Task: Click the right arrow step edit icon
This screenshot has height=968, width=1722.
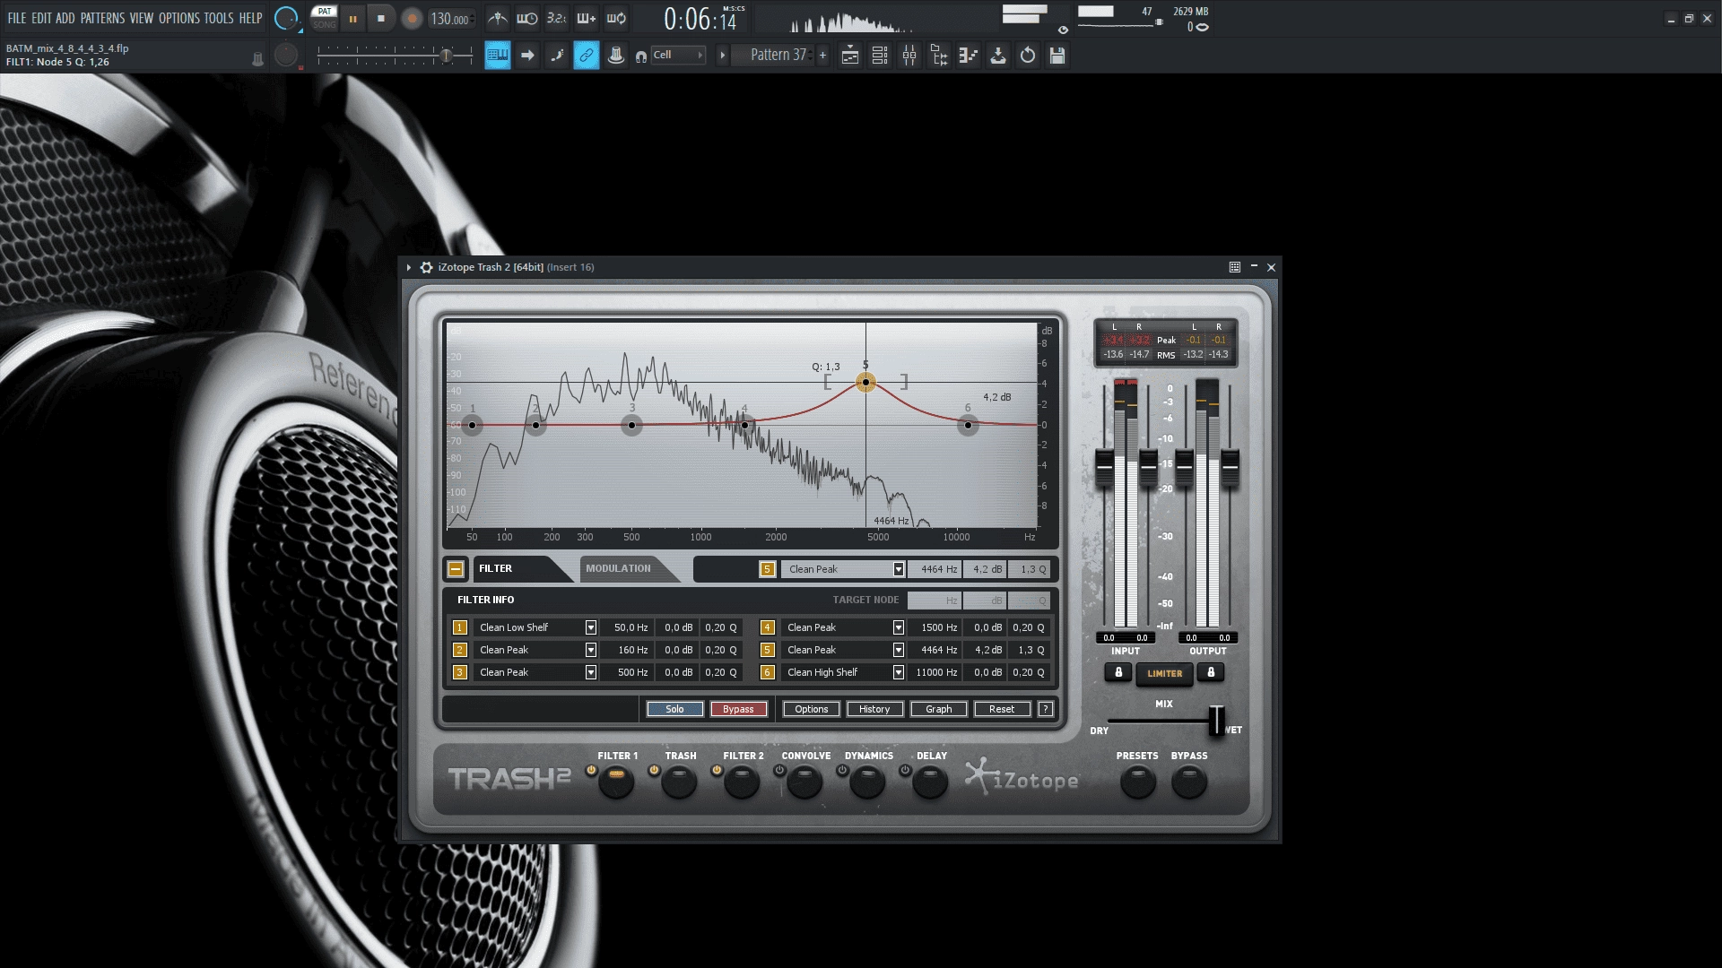Action: [x=527, y=56]
